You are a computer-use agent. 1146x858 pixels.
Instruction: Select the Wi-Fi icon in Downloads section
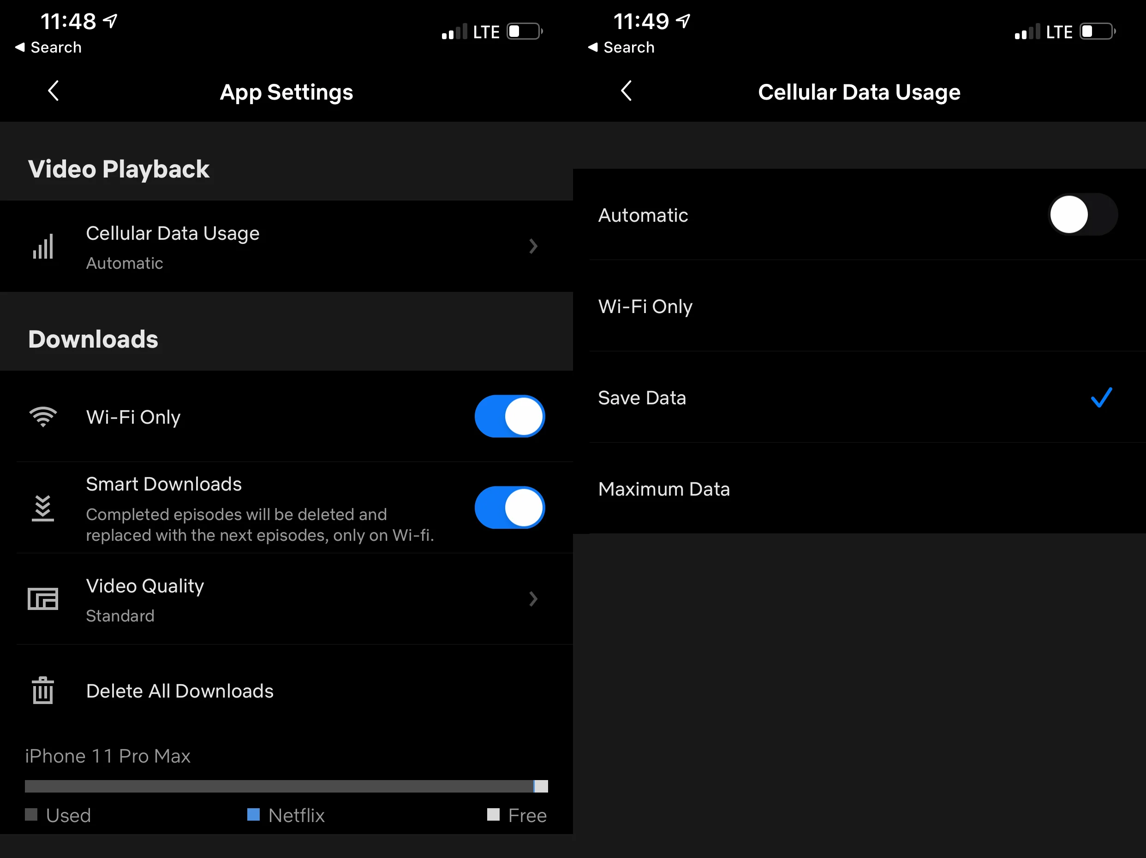click(x=43, y=416)
